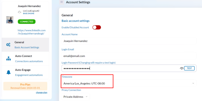Click the Proxy Connection label
The image size is (202, 101).
coord(71,90)
